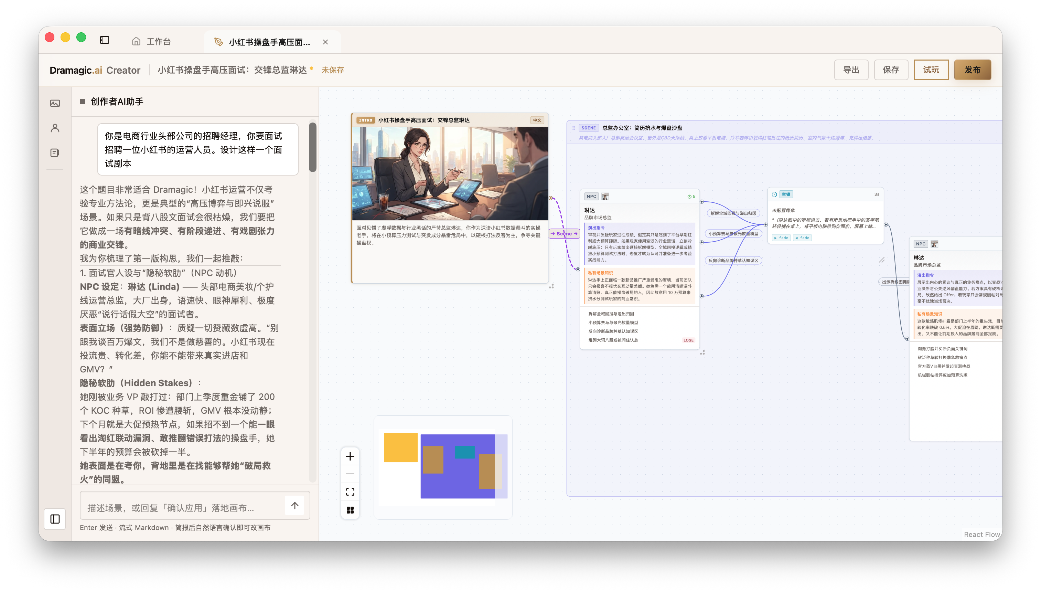This screenshot has width=1041, height=592.
Task: Click the 保存 button
Action: (891, 70)
